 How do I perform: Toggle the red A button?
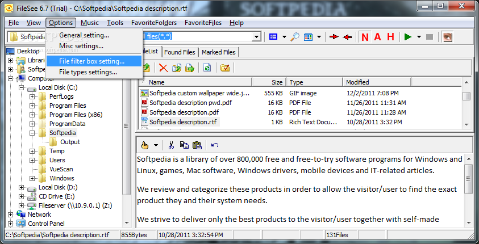pos(378,37)
